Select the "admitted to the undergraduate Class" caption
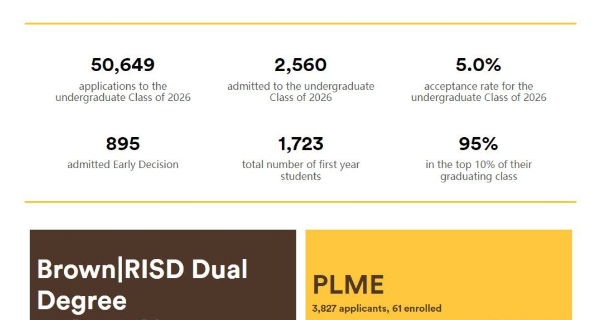 (300, 92)
